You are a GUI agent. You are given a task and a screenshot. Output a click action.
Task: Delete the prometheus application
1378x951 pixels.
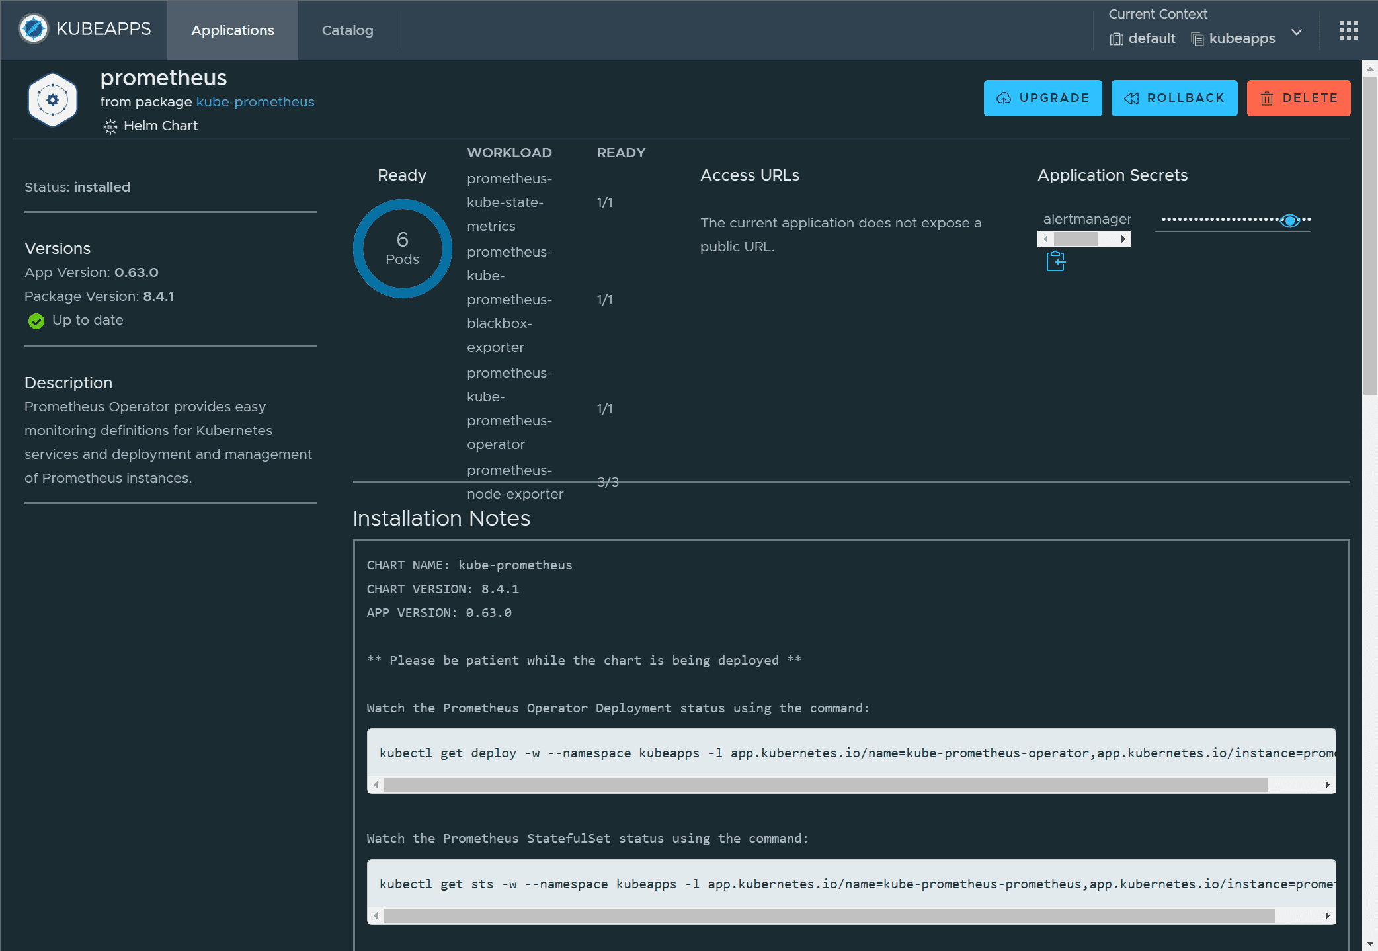(1298, 98)
